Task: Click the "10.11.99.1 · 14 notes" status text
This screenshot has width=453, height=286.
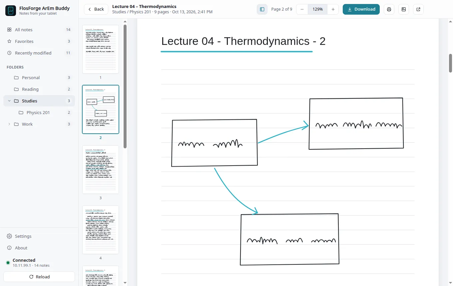Action: pyautogui.click(x=31, y=265)
